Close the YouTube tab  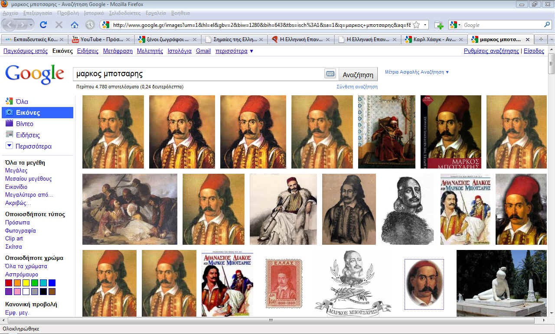click(128, 39)
